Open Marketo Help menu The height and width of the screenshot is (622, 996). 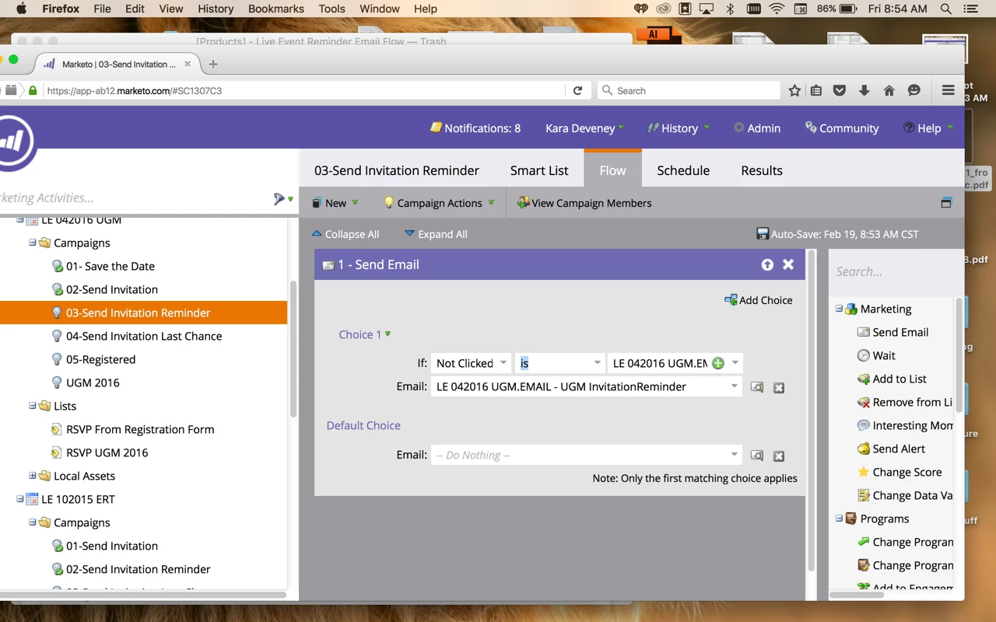coord(928,128)
